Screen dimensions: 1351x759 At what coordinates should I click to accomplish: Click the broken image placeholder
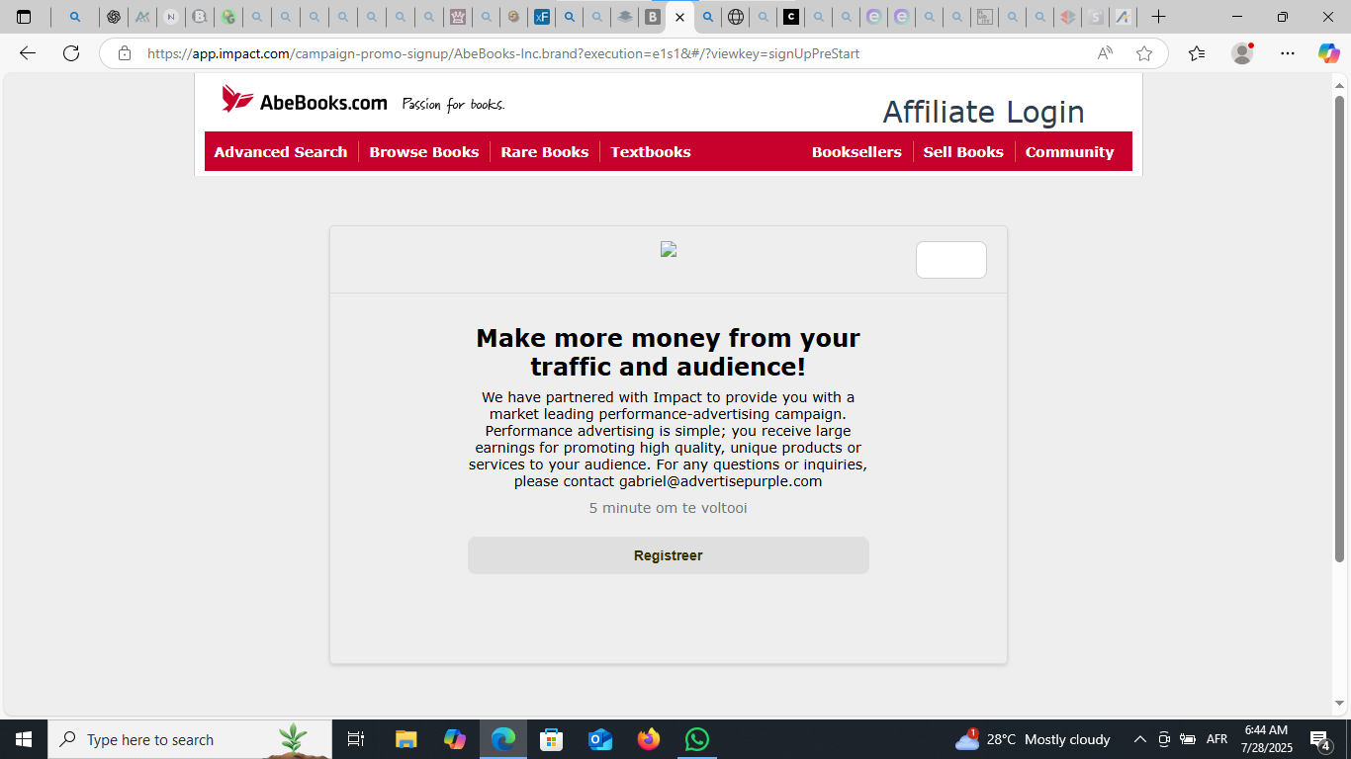click(669, 249)
